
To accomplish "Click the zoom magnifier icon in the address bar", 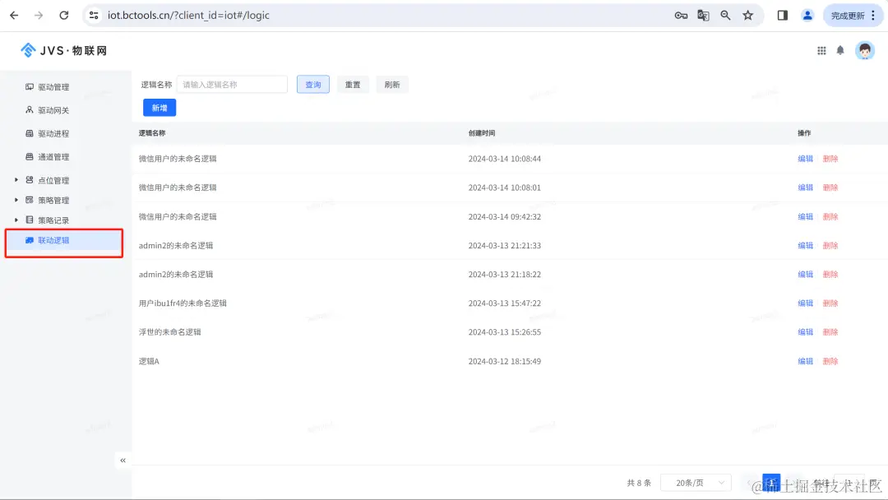I will 725,16.
